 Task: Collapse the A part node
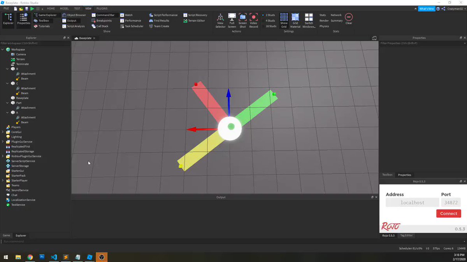[x=7, y=113]
